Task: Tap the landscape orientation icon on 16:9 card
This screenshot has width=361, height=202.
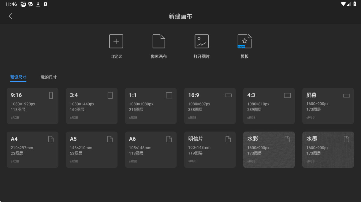Action: coord(228,95)
